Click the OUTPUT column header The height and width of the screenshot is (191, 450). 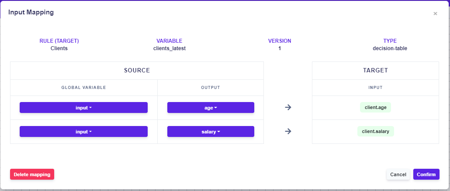pos(211,88)
